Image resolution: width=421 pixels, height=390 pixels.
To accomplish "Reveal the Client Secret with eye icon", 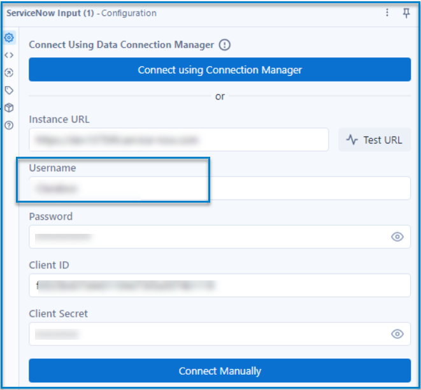I will coord(397,334).
